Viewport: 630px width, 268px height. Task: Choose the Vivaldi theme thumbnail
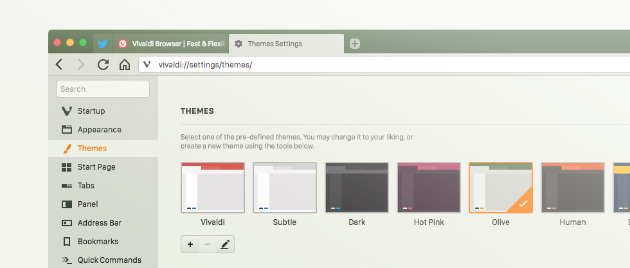tap(213, 188)
